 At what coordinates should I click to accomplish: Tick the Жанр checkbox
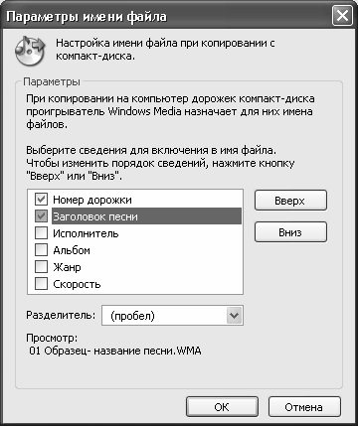click(x=41, y=267)
